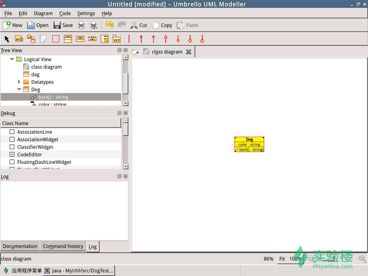Open the Code menu
368x276 pixels.
[65, 13]
